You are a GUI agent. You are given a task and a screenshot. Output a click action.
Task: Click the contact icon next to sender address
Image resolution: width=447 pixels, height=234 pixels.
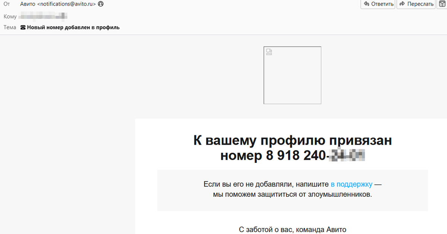101,4
